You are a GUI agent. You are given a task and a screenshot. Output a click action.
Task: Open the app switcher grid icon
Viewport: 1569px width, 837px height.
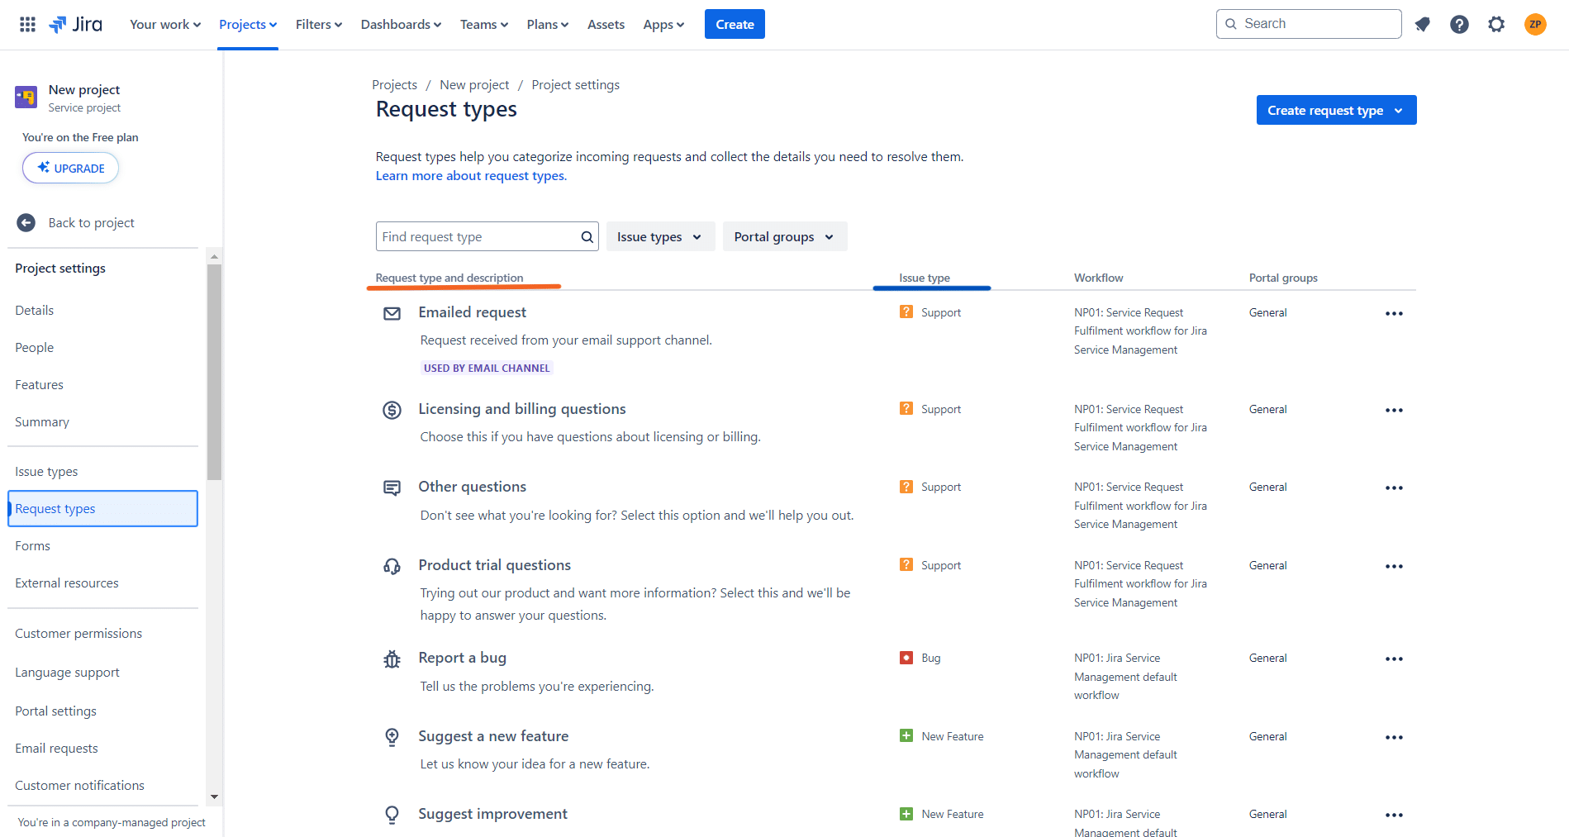pos(27,24)
